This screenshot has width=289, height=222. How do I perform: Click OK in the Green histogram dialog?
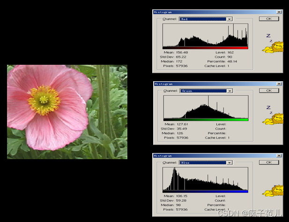[x=269, y=91]
